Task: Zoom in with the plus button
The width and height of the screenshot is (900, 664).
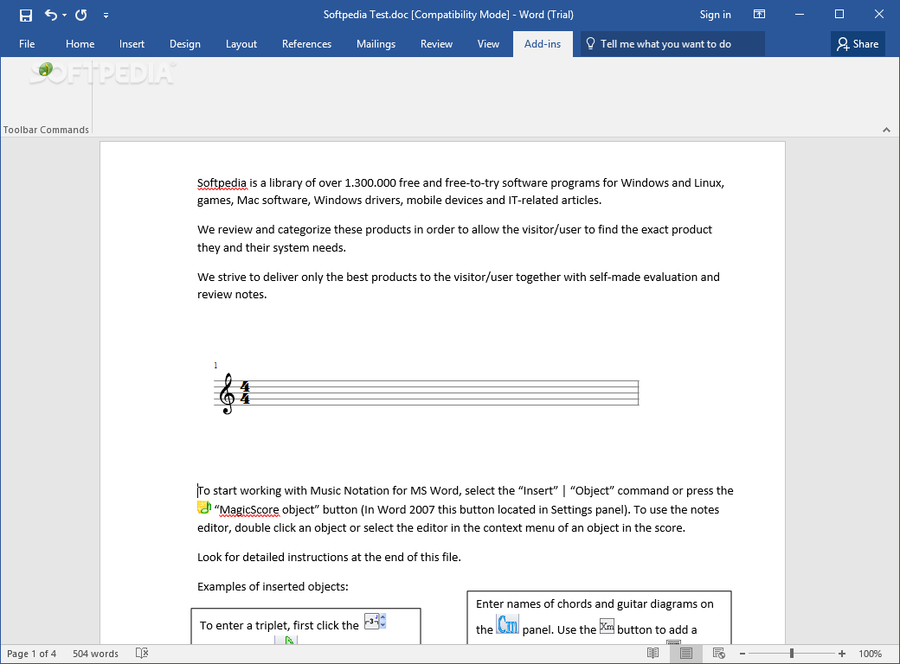Action: [x=842, y=654]
